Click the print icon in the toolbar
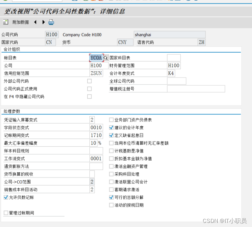This screenshot has height=227, width=252. [51, 22]
